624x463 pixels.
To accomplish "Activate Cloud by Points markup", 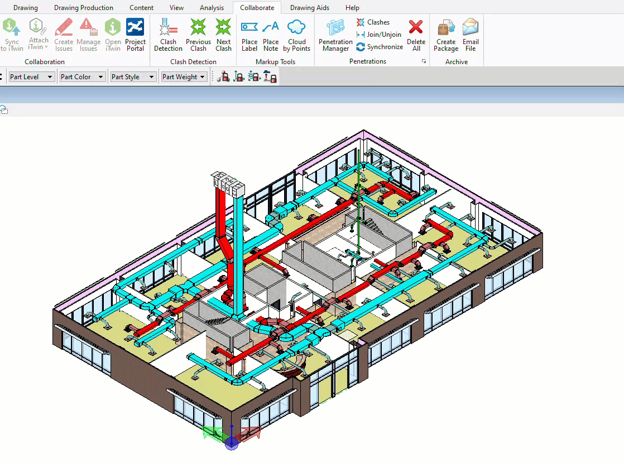I will 296,35.
